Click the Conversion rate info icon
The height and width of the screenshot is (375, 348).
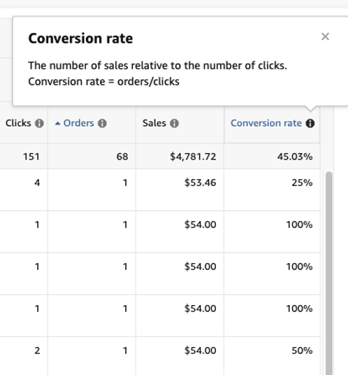click(310, 123)
